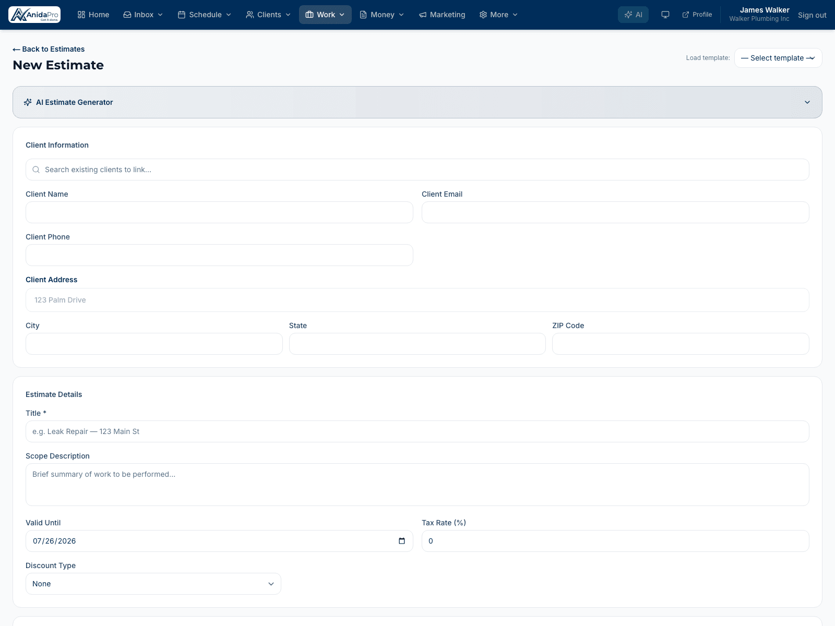Viewport: 835px width, 626px height.
Task: Click the Client Email input
Action: pos(615,212)
